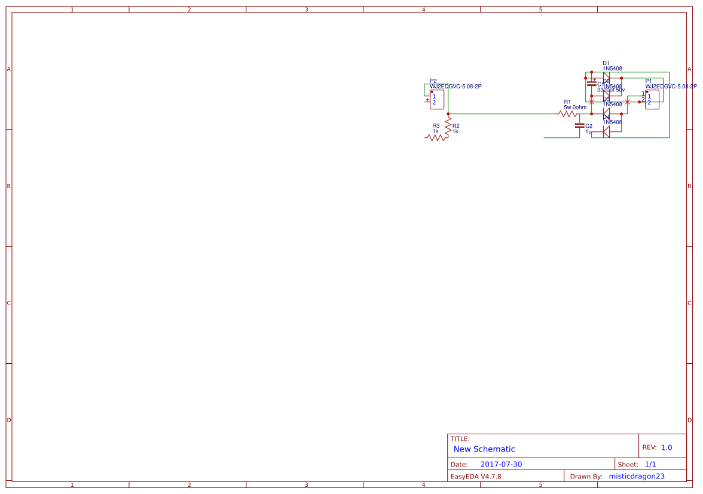703x494 pixels.
Task: Click the EasyEDA V4.7.8 label
Action: [x=478, y=476]
